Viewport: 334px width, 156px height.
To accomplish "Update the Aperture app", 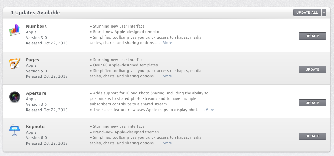I will point(312,103).
